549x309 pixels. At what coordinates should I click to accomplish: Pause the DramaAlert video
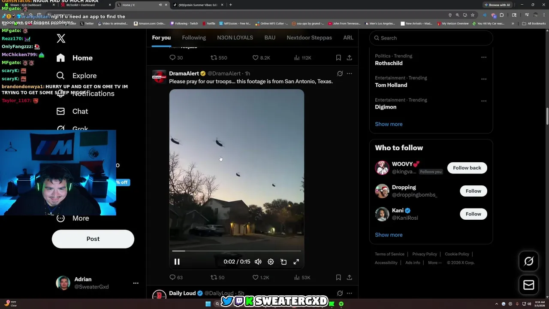pos(177,262)
